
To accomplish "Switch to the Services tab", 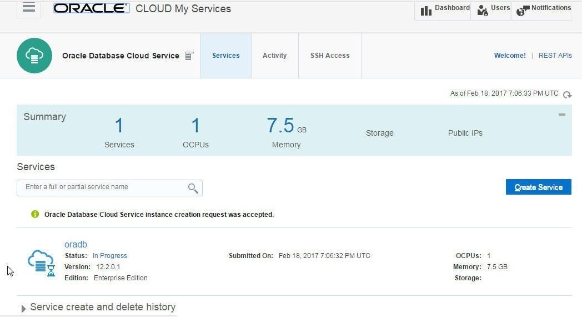I will pos(225,56).
